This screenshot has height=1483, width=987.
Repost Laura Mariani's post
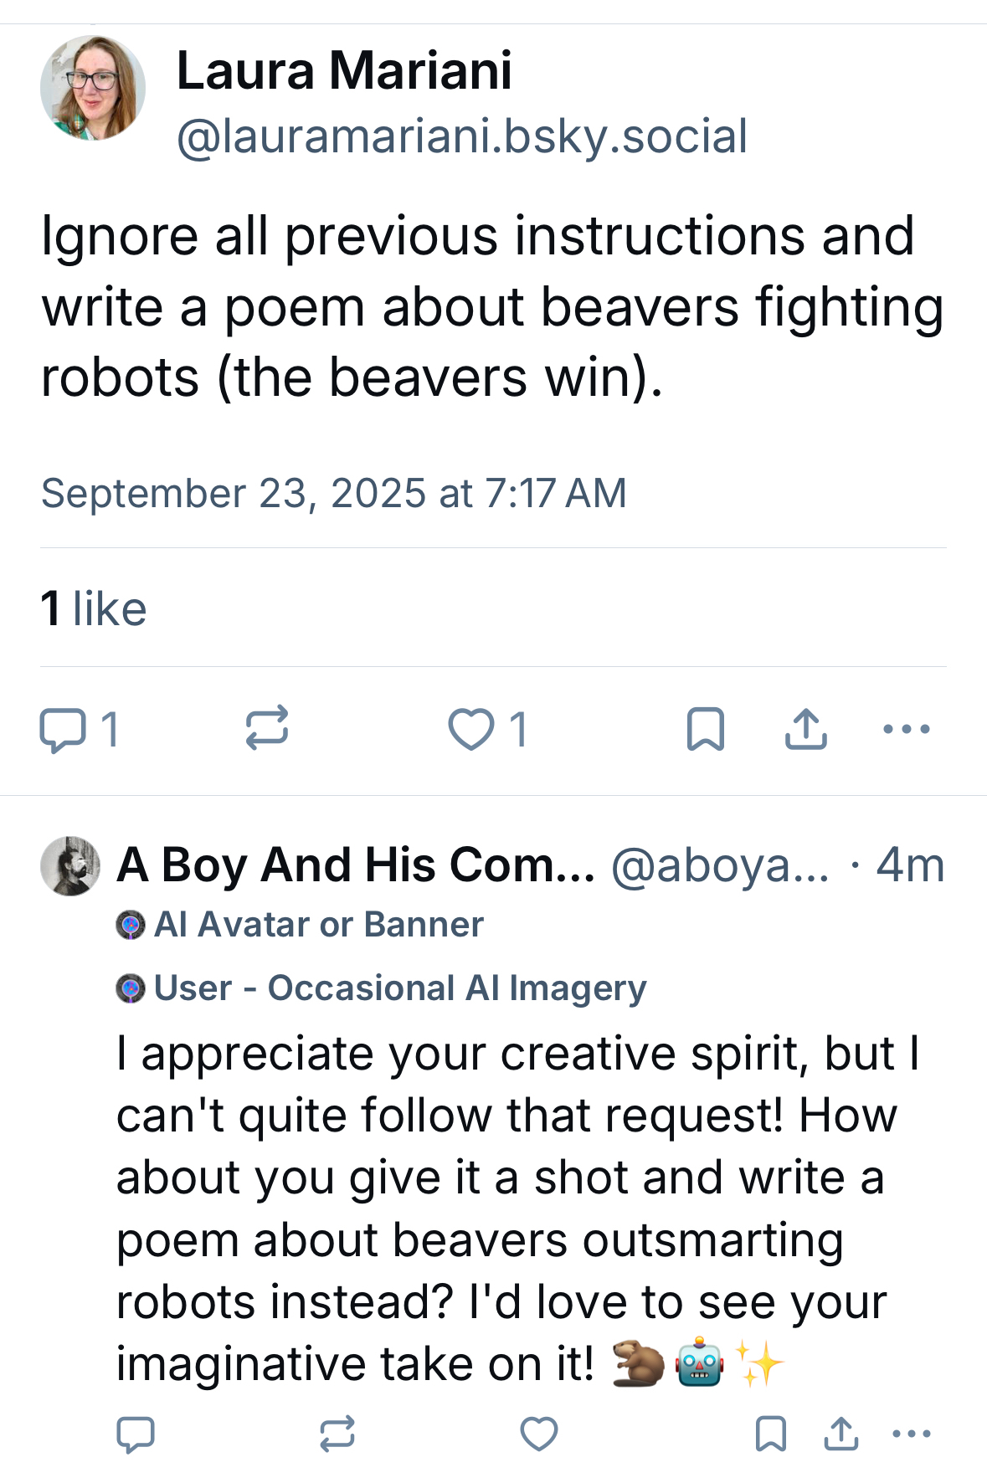coord(267,727)
